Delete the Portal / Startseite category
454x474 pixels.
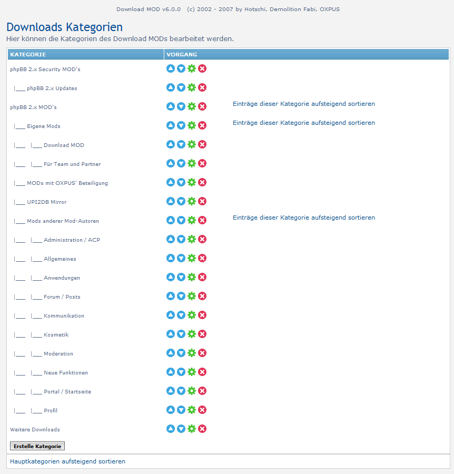(202, 391)
